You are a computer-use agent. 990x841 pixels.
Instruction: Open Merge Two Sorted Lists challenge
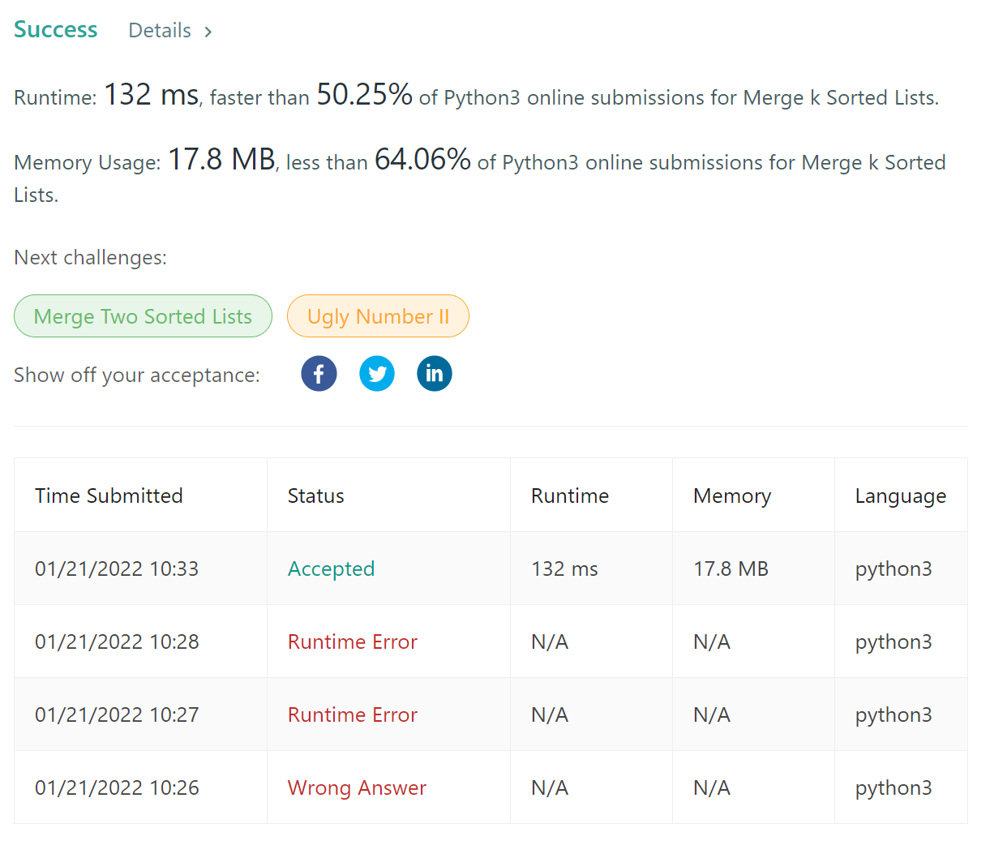(x=143, y=316)
